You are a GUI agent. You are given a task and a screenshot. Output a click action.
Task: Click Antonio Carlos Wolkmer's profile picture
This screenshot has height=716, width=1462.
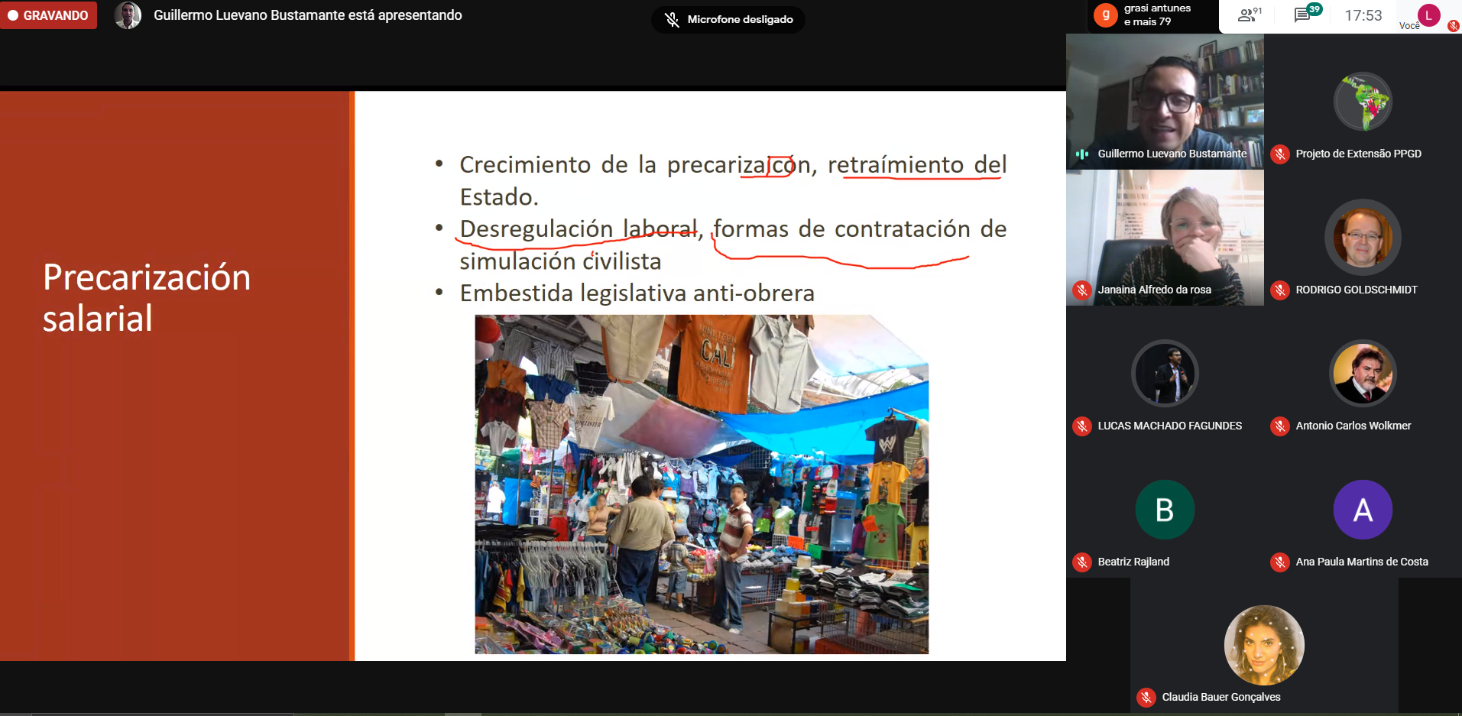coord(1363,374)
